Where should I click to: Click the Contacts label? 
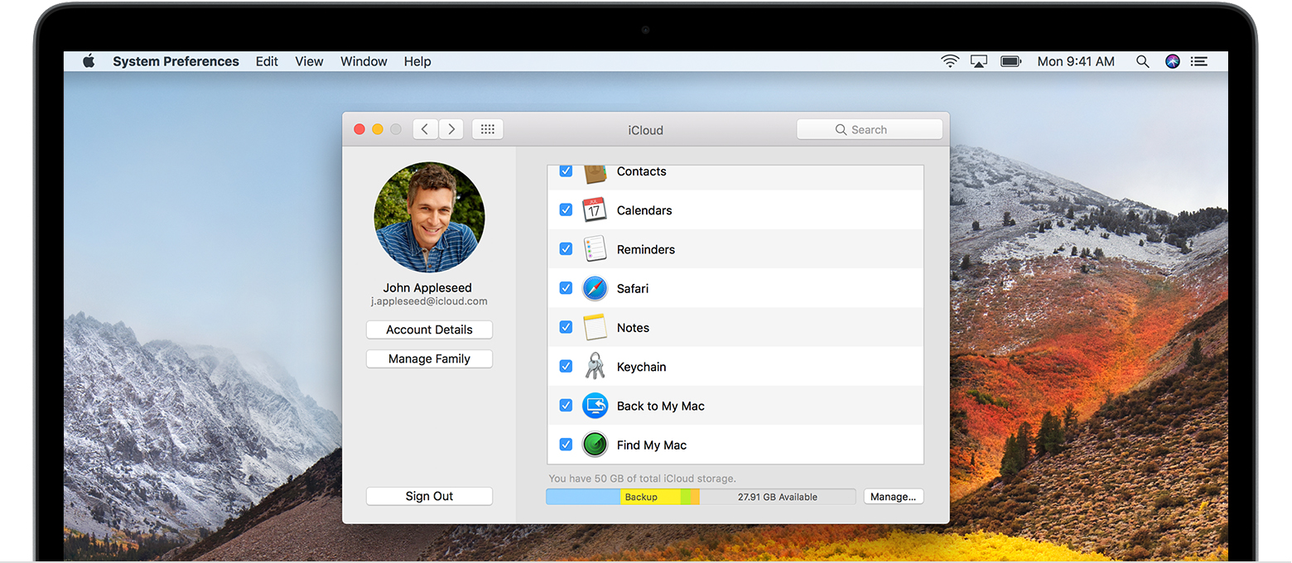click(x=642, y=171)
